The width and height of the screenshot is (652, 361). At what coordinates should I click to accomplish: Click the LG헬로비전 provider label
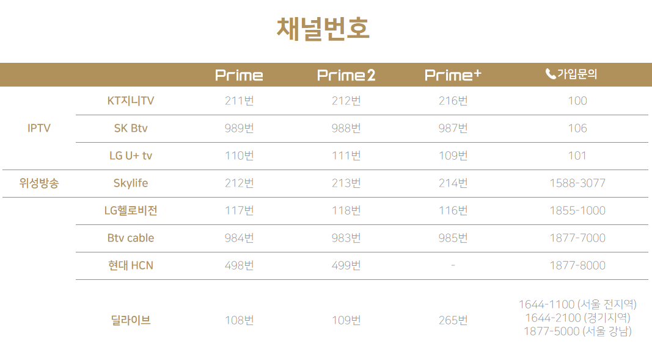tap(131, 210)
